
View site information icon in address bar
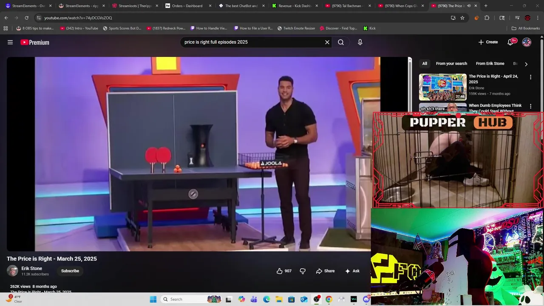39,18
